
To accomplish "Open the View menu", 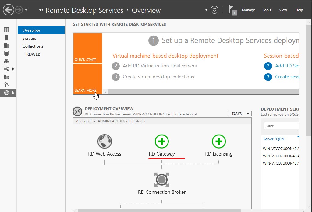I will coord(283,10).
